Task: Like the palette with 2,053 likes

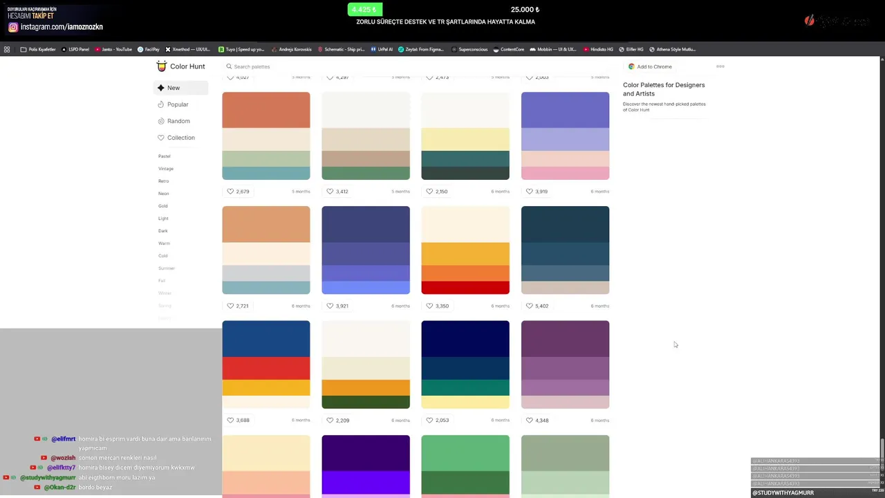Action: [437, 420]
